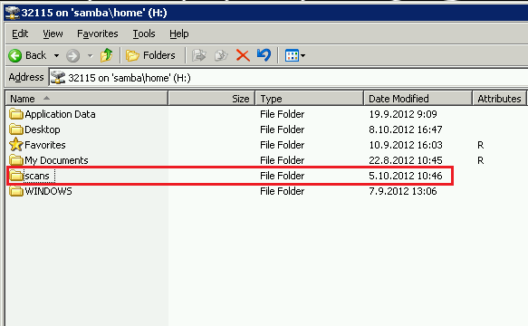
Task: Open the Tools menu
Action: tap(144, 34)
